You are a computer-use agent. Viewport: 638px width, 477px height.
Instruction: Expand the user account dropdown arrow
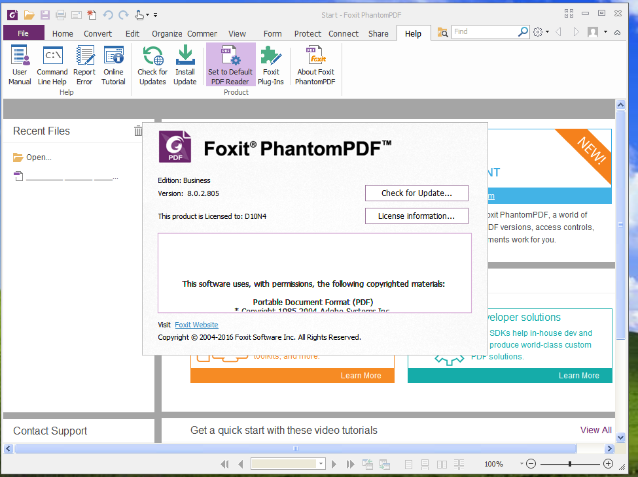(x=605, y=32)
